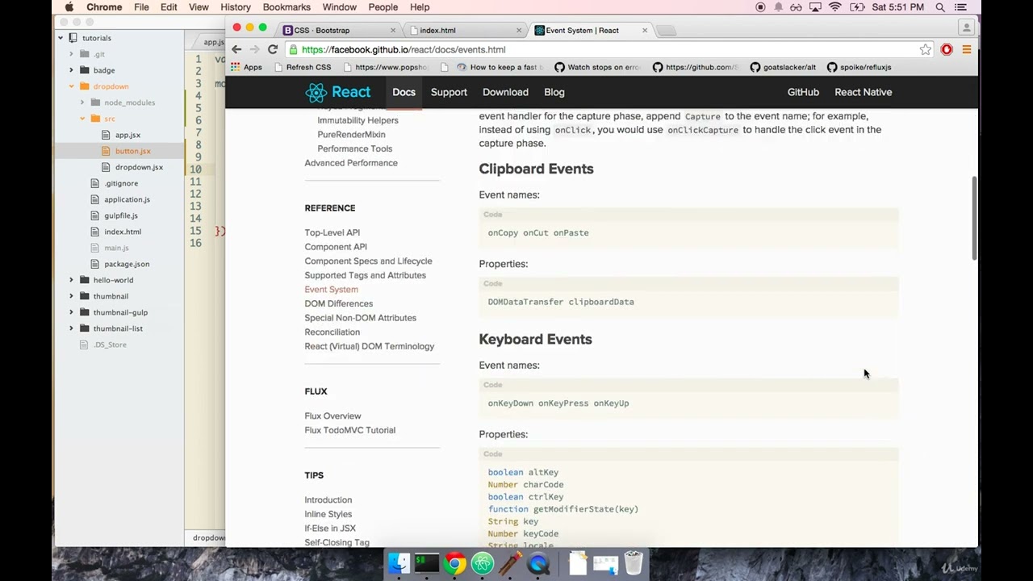
Task: Click the screen recording stop icon
Action: (x=760, y=7)
